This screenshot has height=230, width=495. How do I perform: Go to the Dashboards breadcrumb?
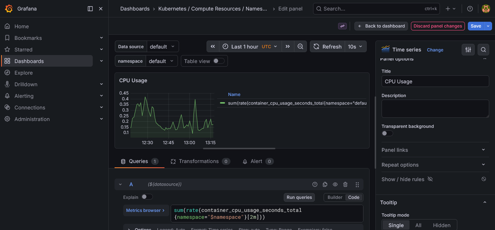135,9
